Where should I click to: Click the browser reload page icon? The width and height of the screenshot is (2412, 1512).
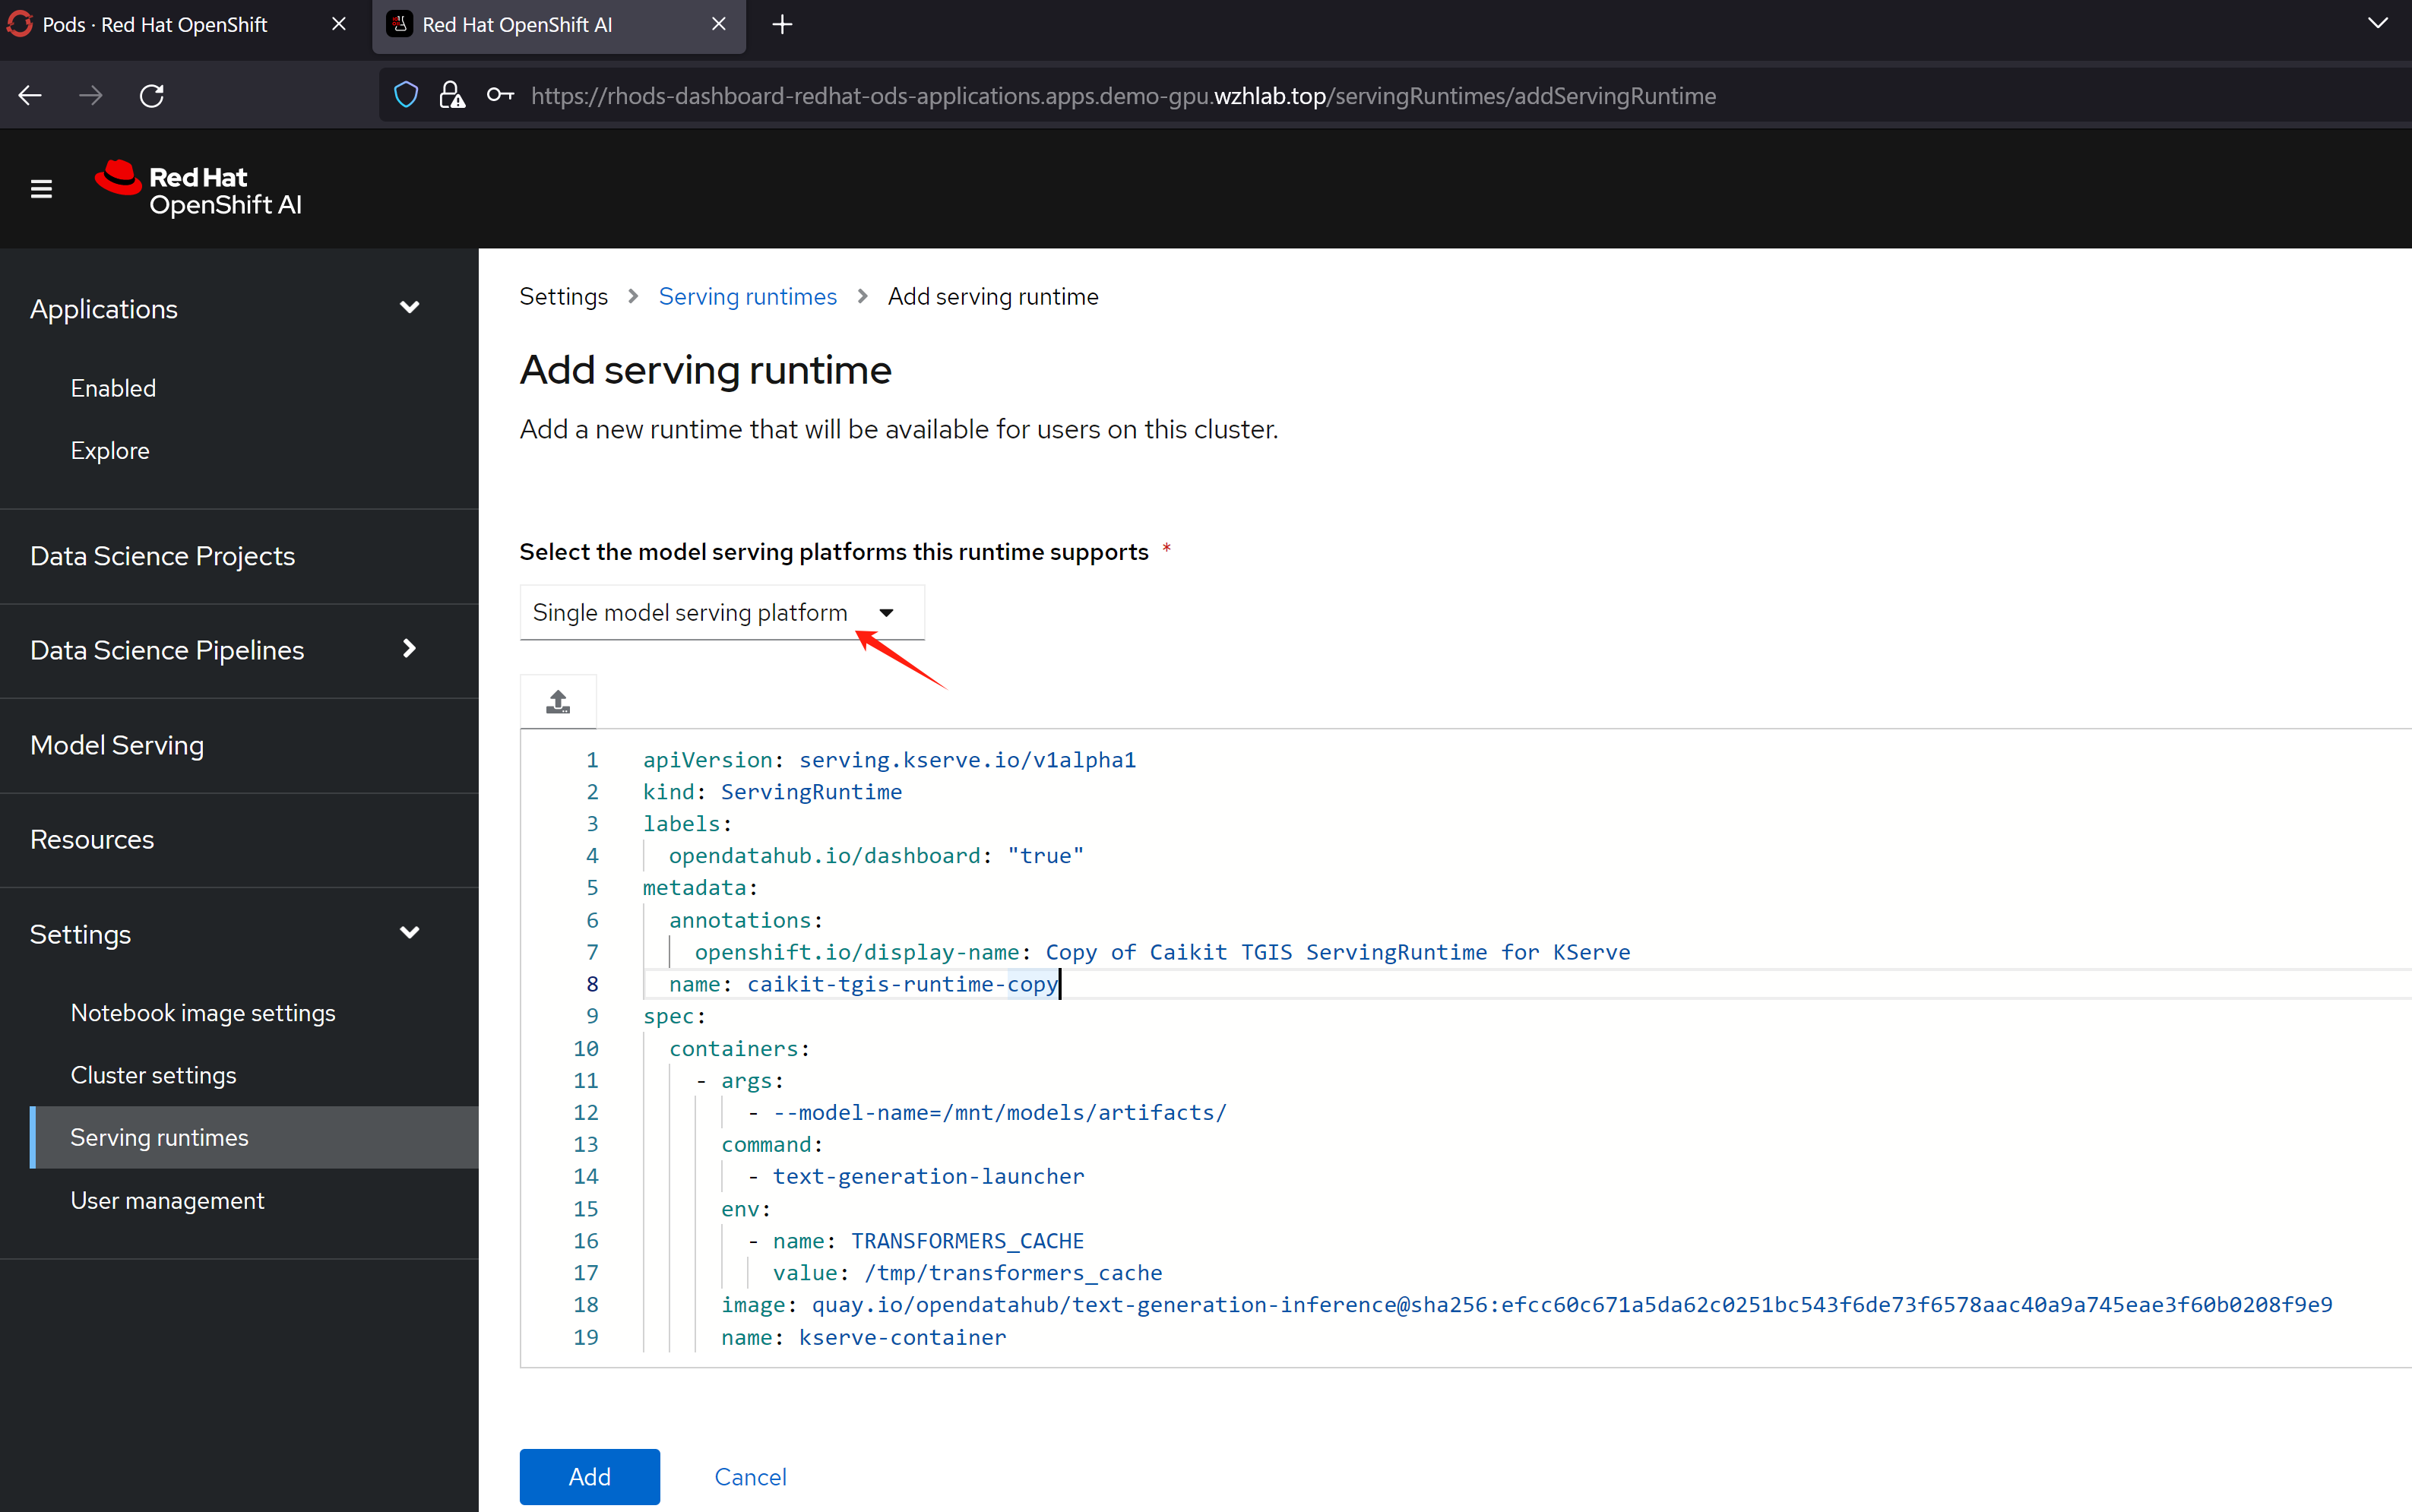pos(152,96)
